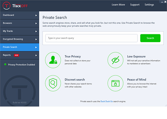Click the Discreet search heading
The height and width of the screenshot is (119, 167).
tap(75, 79)
